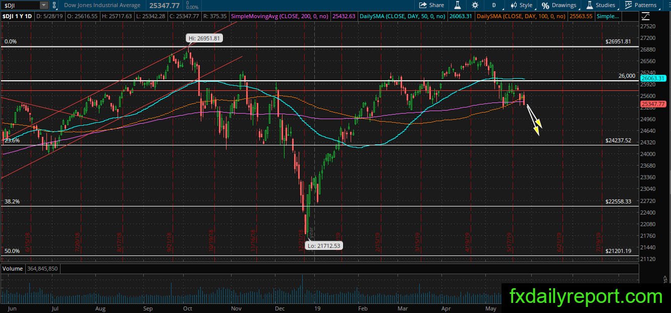The width and height of the screenshot is (671, 313).
Task: Click the 364,845,850 volume value
Action: pyautogui.click(x=42, y=269)
